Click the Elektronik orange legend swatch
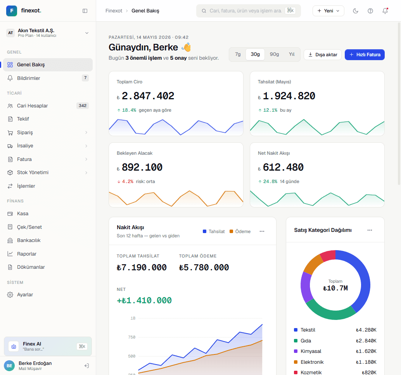This screenshot has height=375, width=401. coord(296,362)
